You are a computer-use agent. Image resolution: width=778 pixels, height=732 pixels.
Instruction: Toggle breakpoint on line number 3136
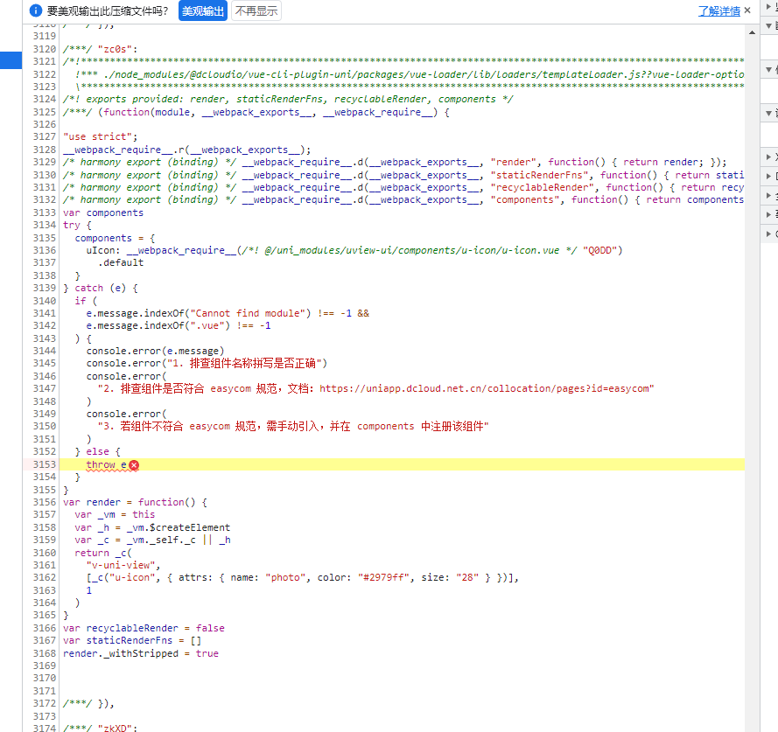pyautogui.click(x=42, y=250)
